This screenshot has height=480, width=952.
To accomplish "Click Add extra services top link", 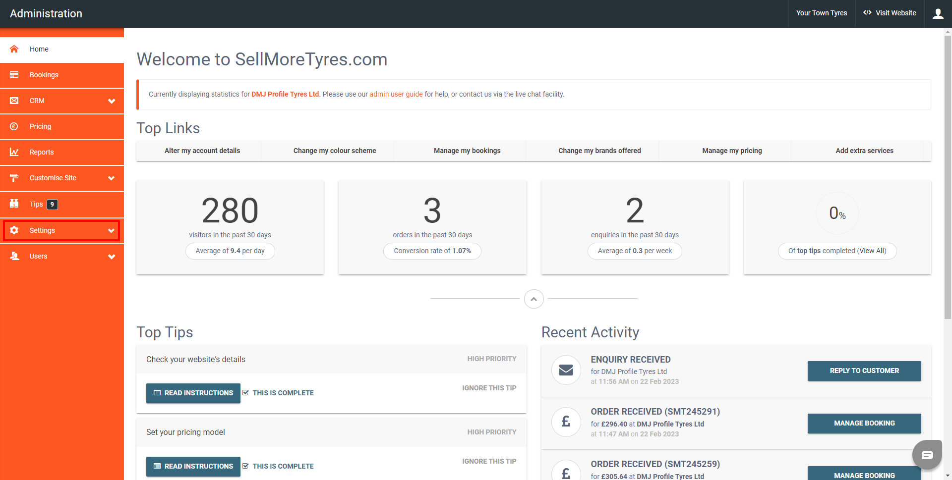I will click(x=864, y=151).
